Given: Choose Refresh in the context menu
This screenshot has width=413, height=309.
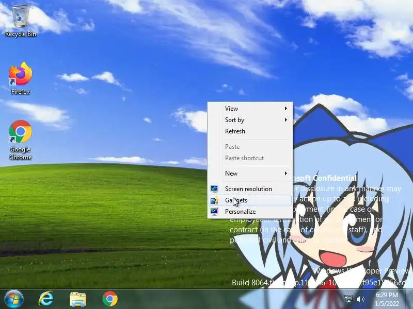Looking at the screenshot, I should (250, 131).
